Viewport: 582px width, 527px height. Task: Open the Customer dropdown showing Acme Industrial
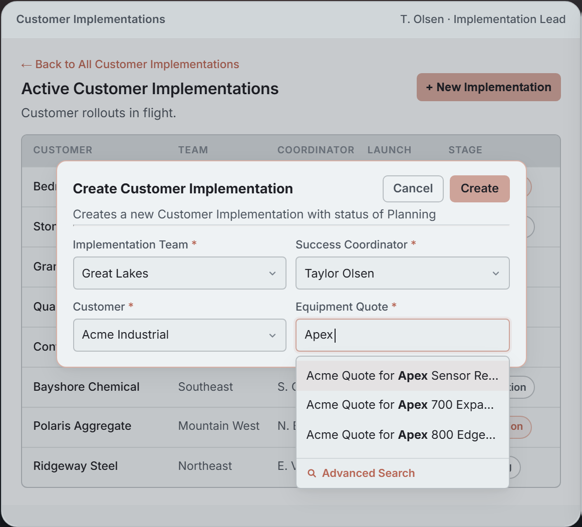click(x=180, y=335)
